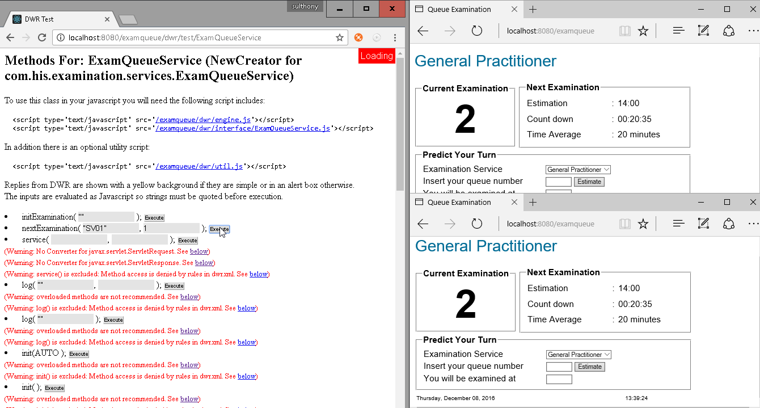
Task: Click the greyed extension icon in the Chrome toolbar
Action: click(x=377, y=37)
